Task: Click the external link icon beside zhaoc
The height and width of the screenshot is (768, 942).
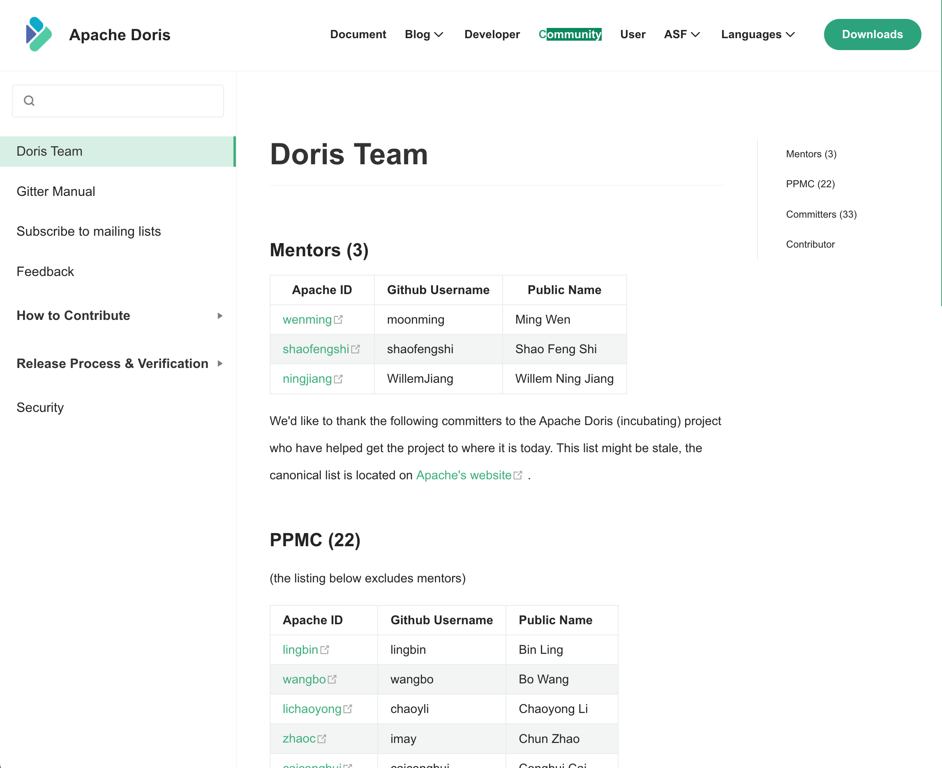Action: [322, 738]
